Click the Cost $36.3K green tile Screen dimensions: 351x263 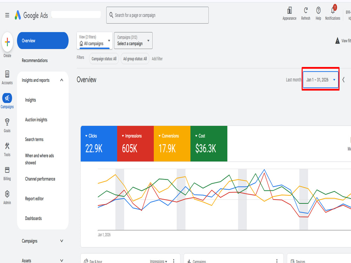coord(209,143)
